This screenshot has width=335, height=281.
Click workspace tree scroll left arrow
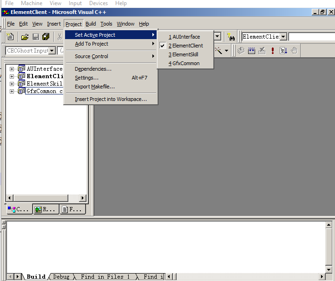coord(9,198)
